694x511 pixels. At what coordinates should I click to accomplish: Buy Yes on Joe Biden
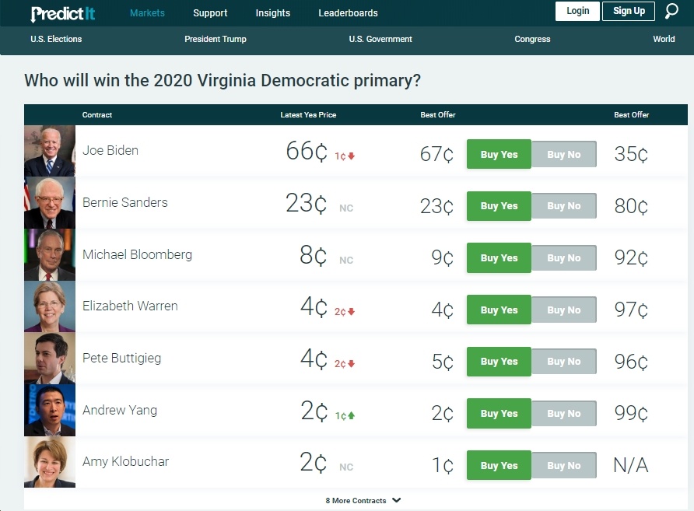point(499,154)
